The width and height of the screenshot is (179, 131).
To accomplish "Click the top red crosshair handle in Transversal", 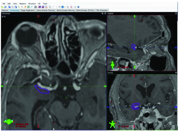I will [x=38, y=16].
